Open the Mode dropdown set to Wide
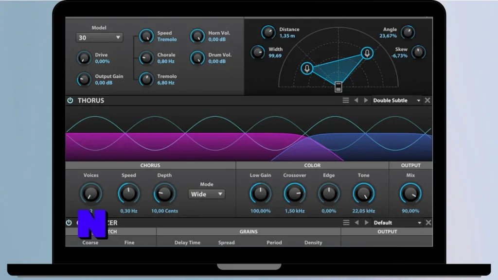 point(206,194)
